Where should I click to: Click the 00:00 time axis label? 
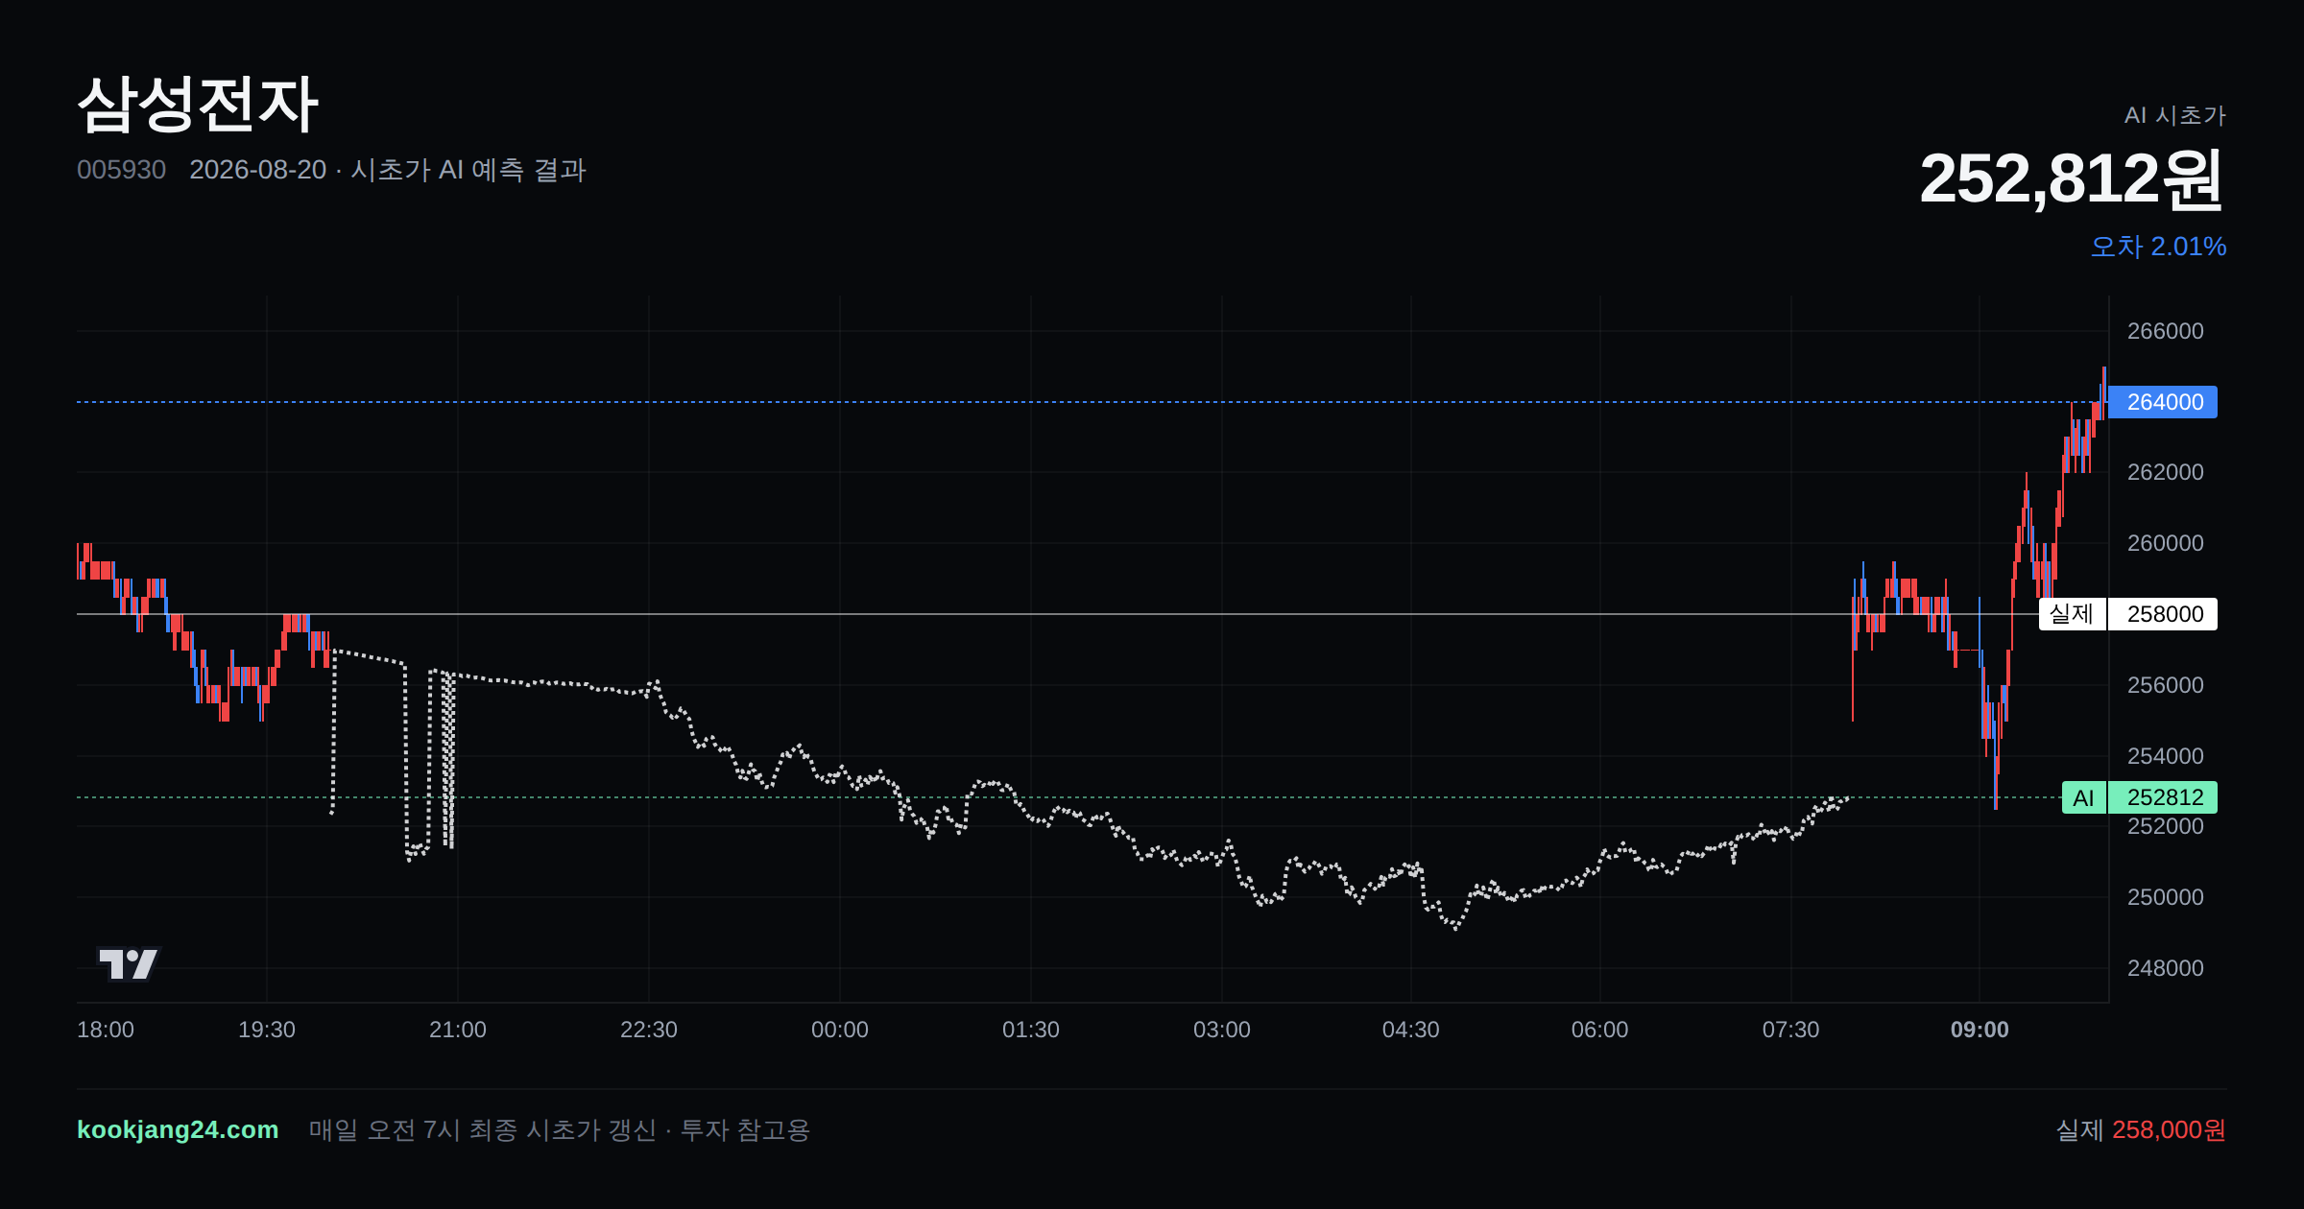[x=840, y=1030]
